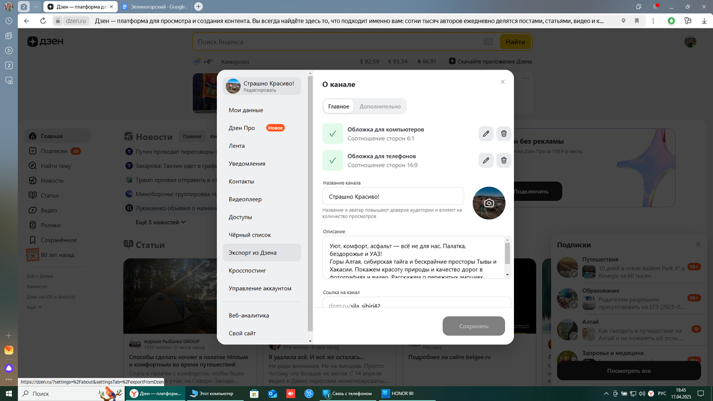Open 'Новости' in left navigation
Image resolution: width=713 pixels, height=401 pixels.
point(57,181)
